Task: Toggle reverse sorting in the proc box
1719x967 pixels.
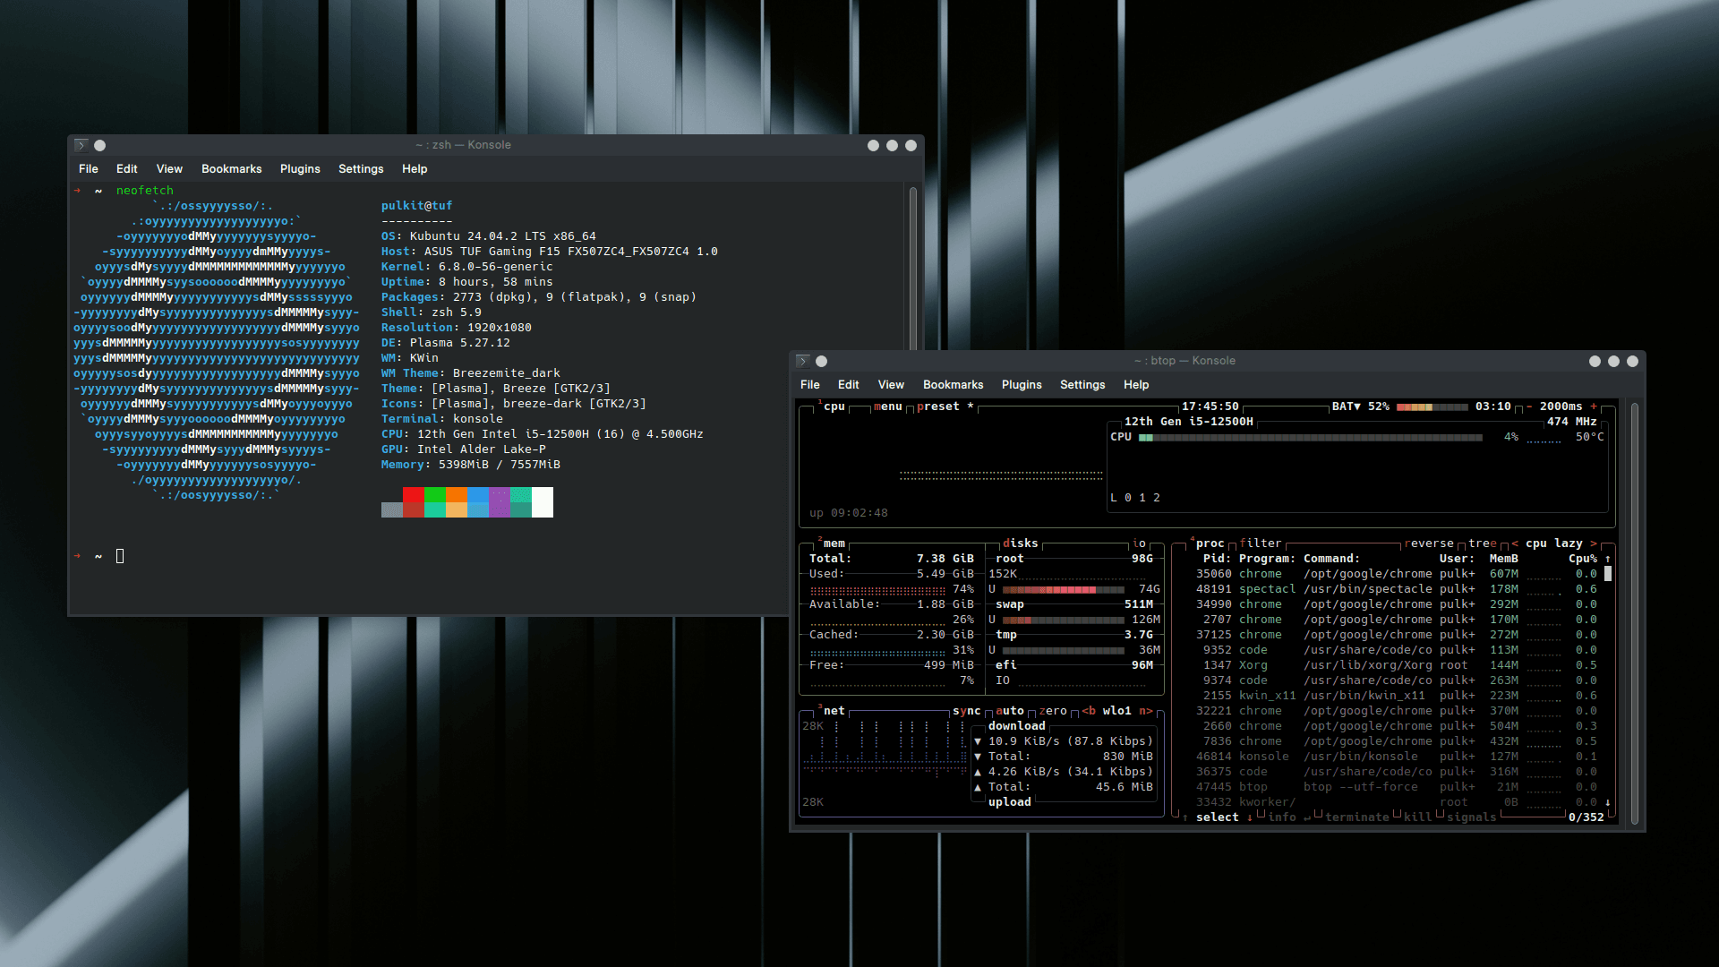Action: (x=1430, y=543)
